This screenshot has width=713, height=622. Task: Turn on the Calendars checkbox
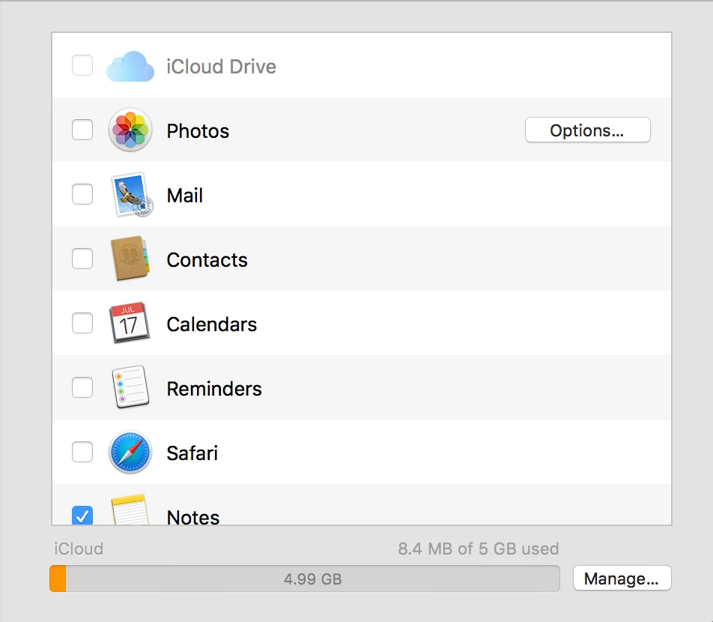coord(82,323)
